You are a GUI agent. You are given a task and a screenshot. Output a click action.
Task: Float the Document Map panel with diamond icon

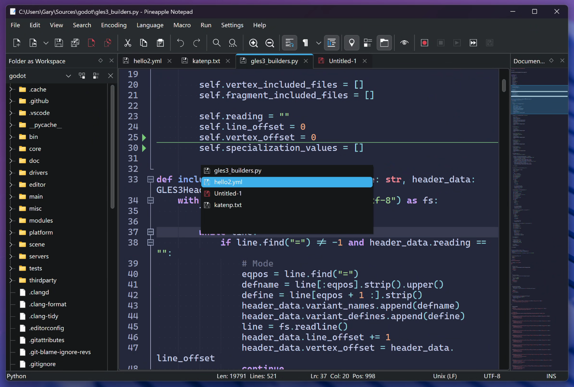point(551,60)
